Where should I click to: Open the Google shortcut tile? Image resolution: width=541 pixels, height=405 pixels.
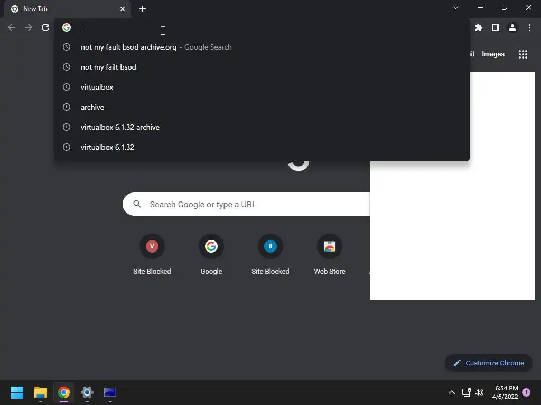pos(211,255)
